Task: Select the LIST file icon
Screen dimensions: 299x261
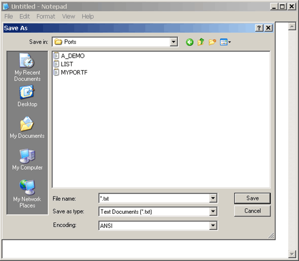Action: 56,64
